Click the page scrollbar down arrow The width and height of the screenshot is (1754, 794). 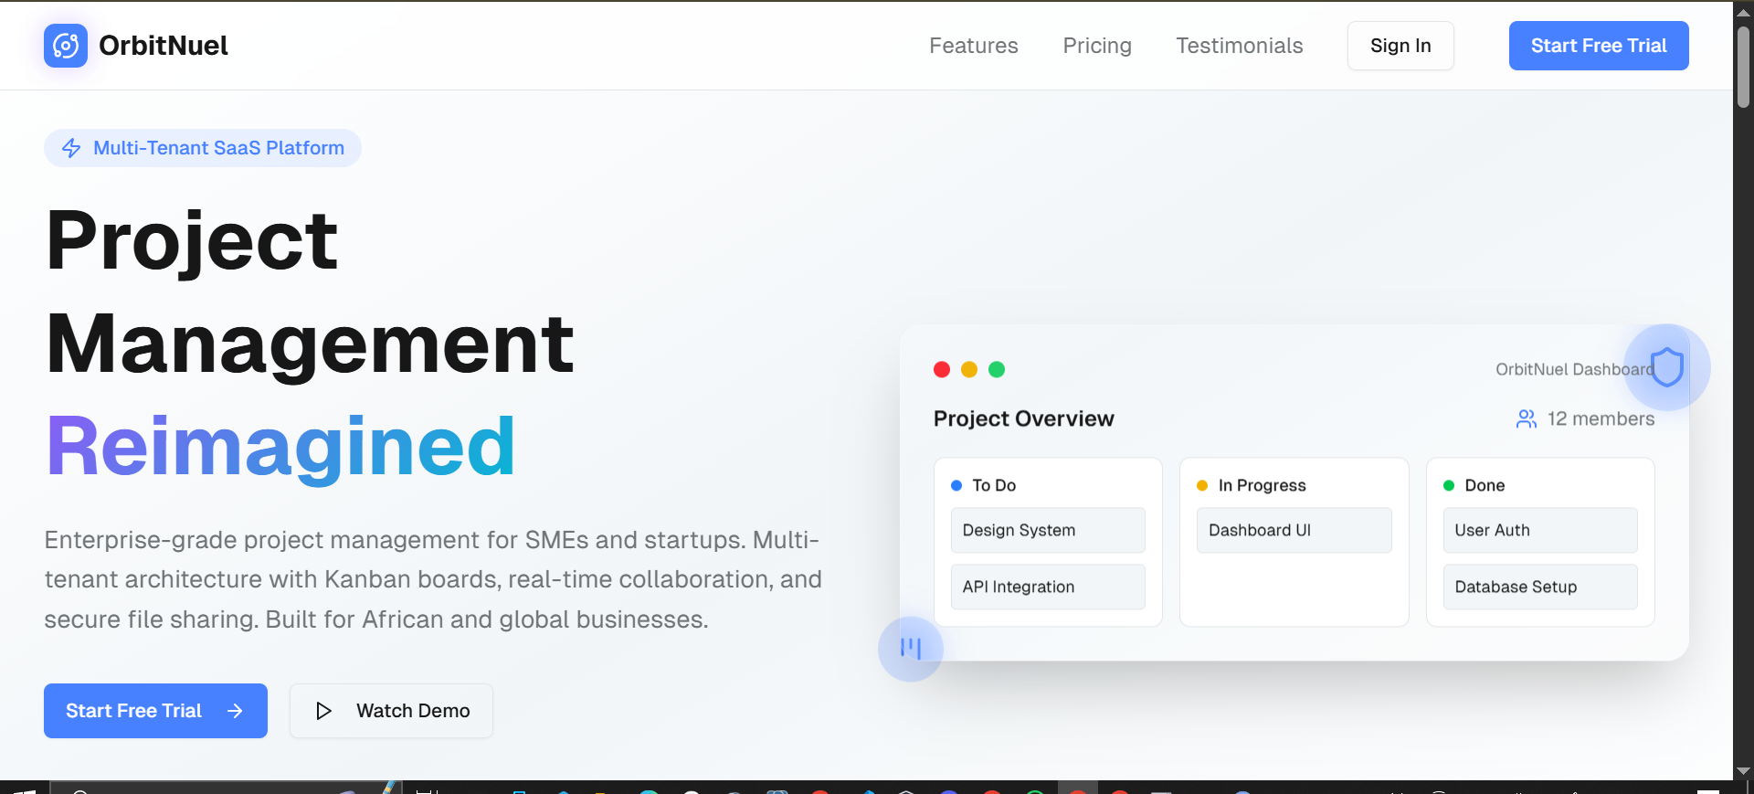click(x=1743, y=771)
